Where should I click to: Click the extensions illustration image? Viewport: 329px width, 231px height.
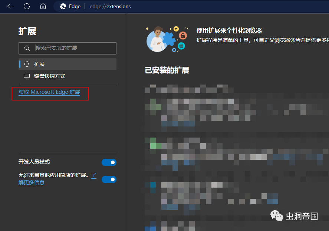point(167,39)
